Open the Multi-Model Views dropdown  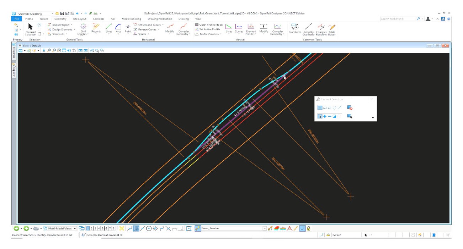75,229
